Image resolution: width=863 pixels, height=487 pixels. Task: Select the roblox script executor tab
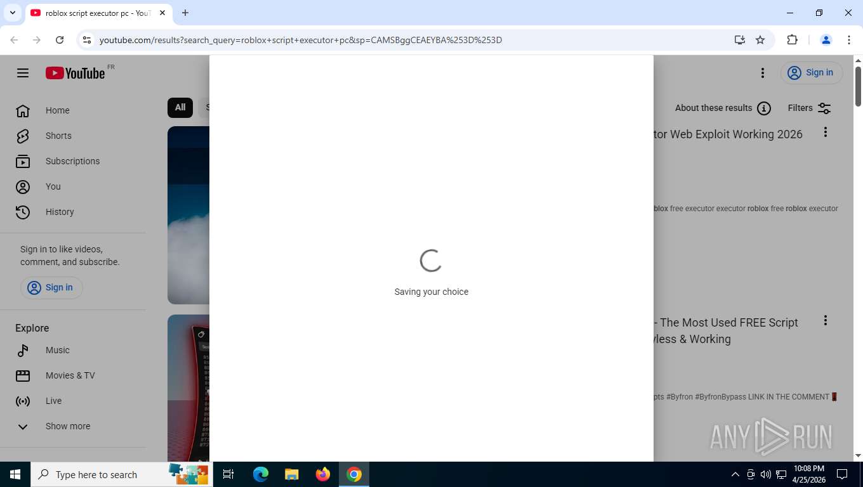[x=98, y=13]
